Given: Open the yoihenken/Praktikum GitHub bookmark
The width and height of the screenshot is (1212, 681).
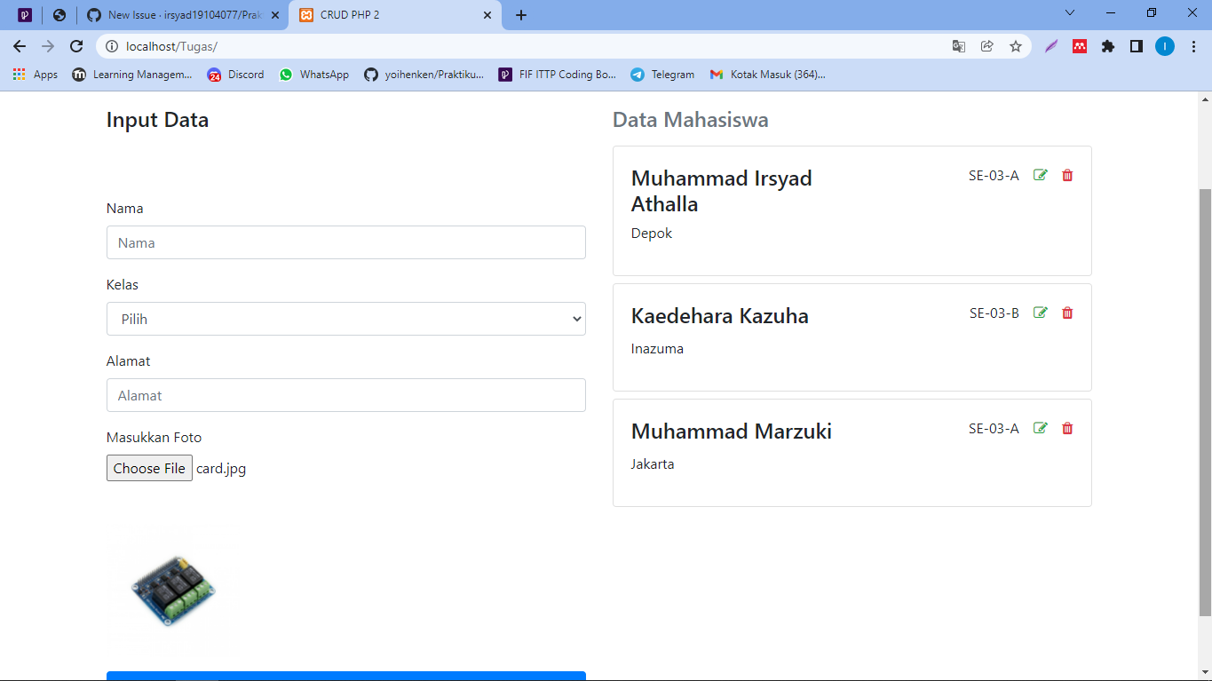Looking at the screenshot, I should [424, 75].
